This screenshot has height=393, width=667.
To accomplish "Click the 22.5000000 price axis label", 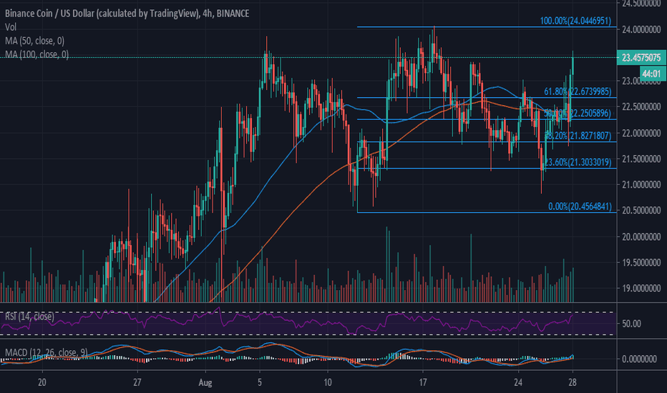I will tap(641, 106).
